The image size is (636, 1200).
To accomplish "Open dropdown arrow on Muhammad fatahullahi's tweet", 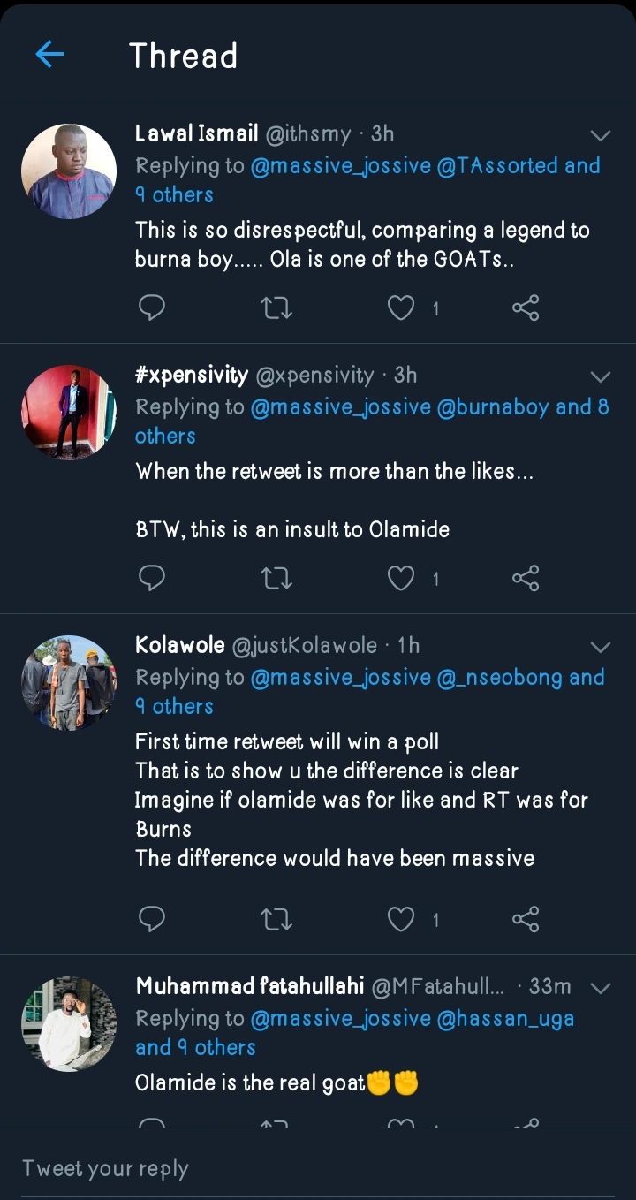I will click(601, 988).
